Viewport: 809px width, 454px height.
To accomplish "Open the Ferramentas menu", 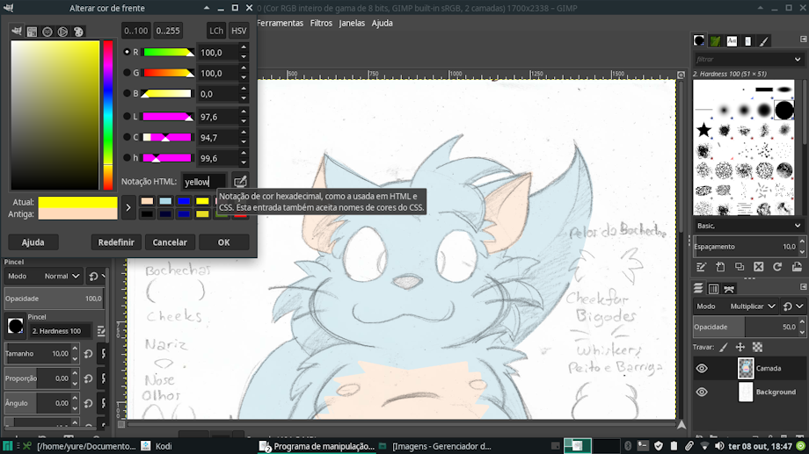I will click(x=280, y=23).
